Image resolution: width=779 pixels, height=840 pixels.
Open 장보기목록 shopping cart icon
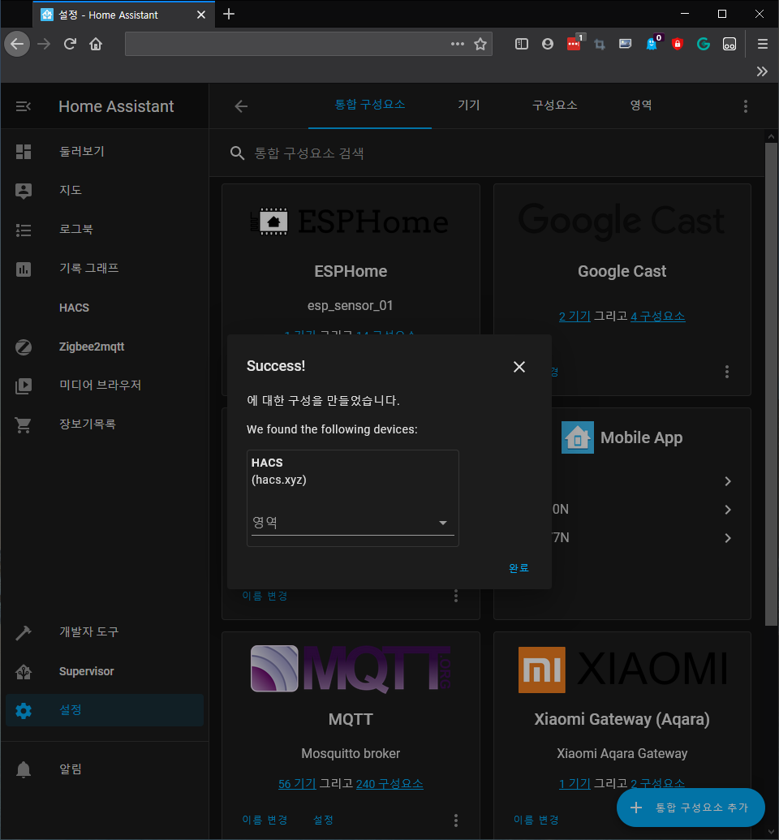[24, 424]
